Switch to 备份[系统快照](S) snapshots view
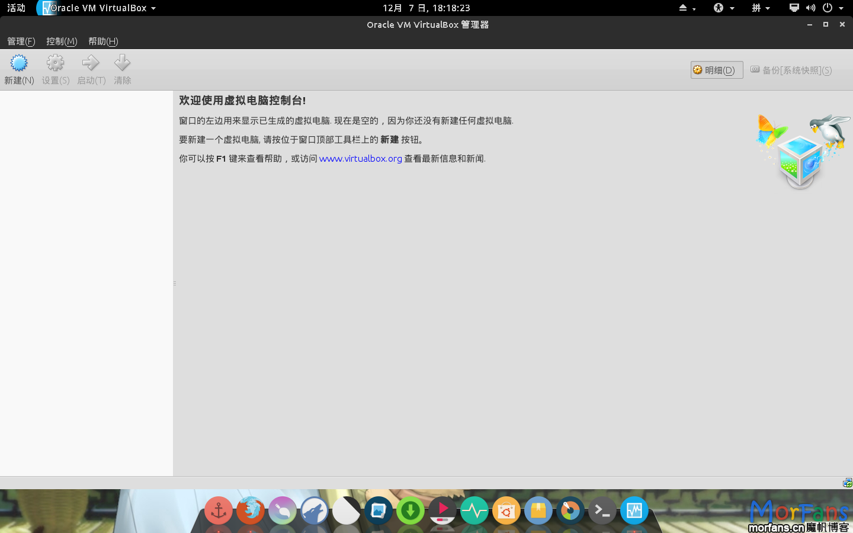 pyautogui.click(x=791, y=70)
